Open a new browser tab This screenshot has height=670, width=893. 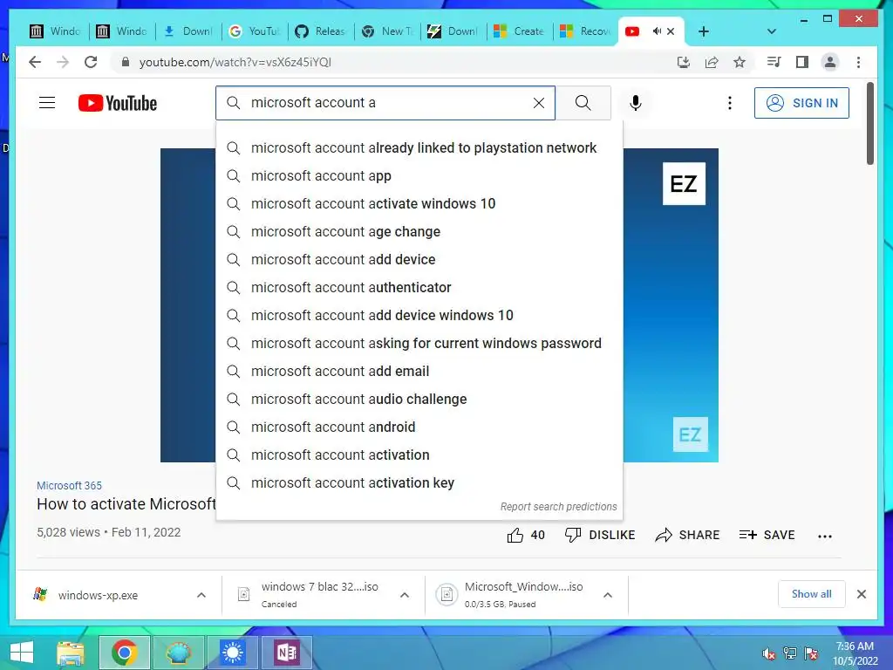click(x=704, y=31)
